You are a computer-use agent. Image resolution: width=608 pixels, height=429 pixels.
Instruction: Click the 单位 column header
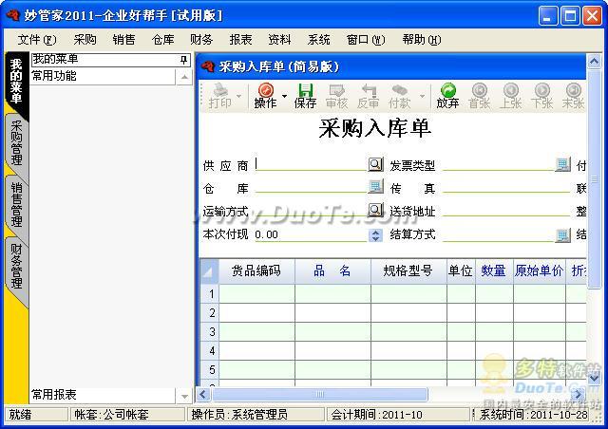click(x=461, y=271)
